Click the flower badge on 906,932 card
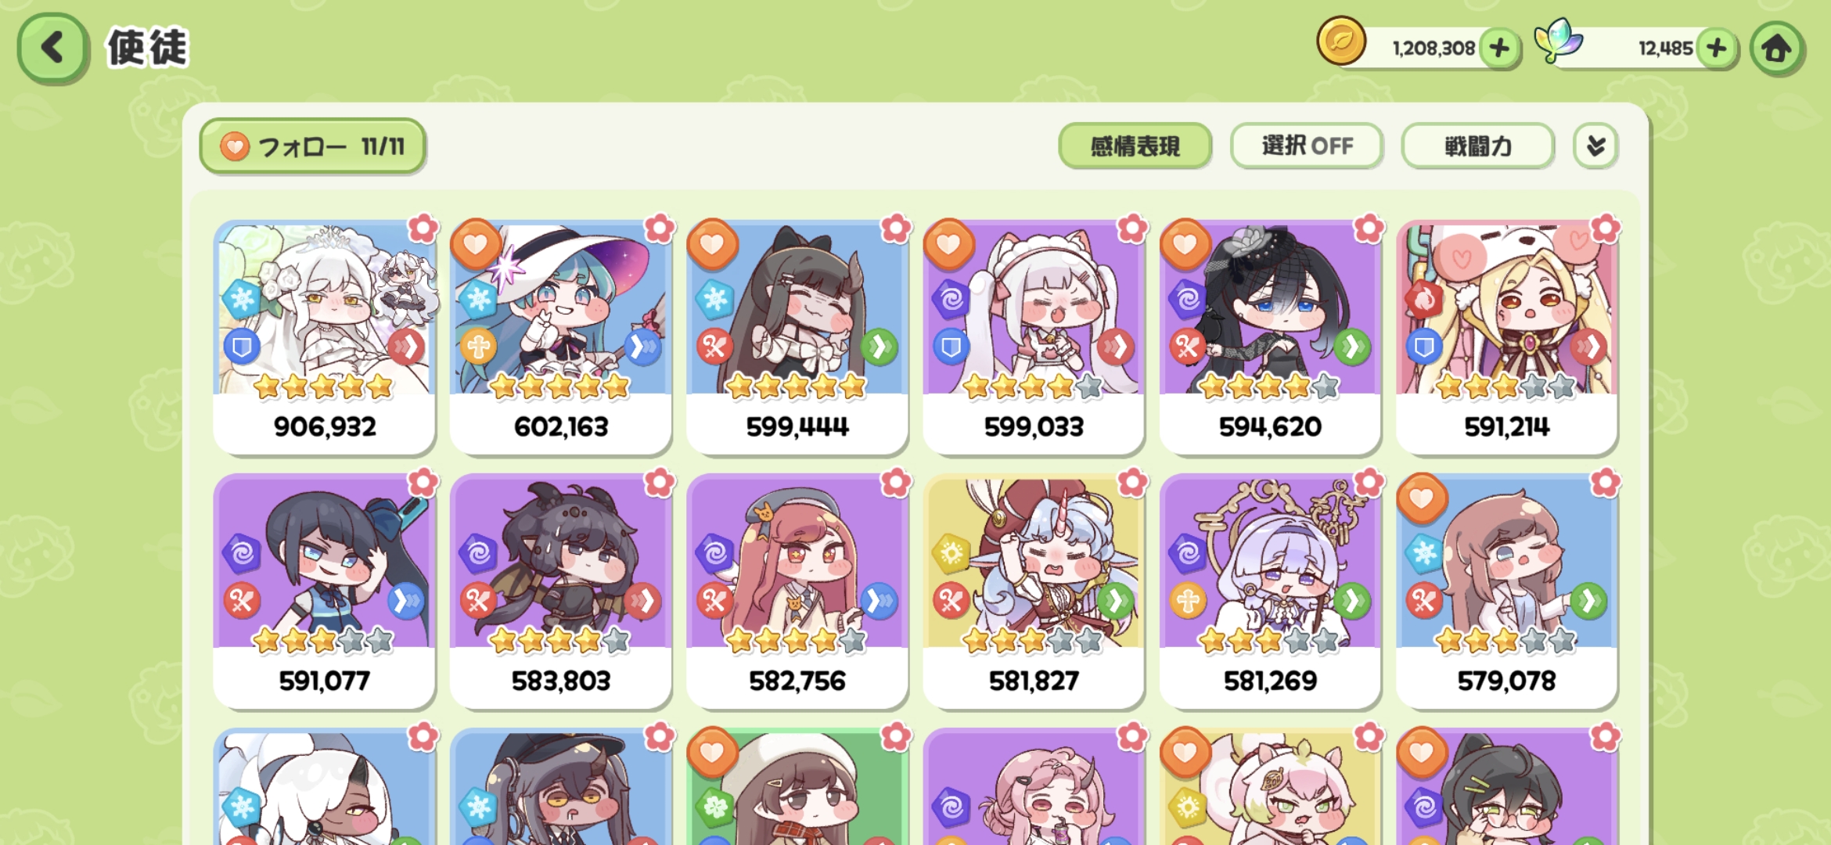1831x845 pixels. (x=423, y=228)
